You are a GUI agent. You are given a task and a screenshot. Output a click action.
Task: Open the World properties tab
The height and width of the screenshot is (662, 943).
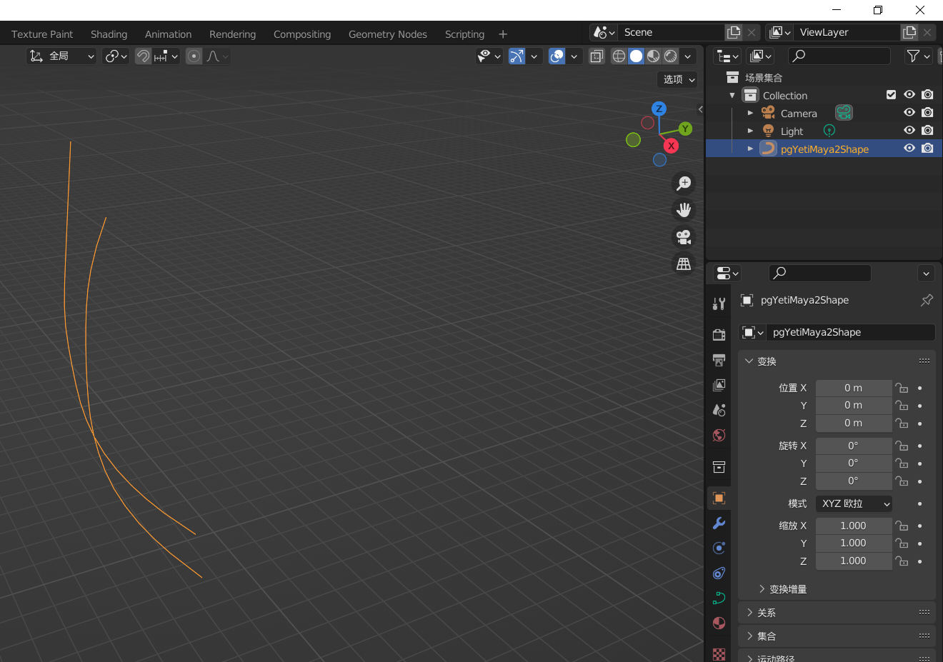[719, 435]
